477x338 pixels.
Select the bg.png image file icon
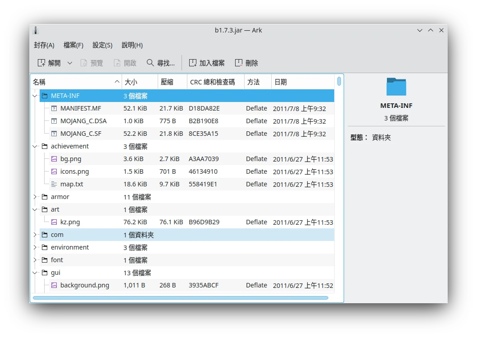coord(54,159)
